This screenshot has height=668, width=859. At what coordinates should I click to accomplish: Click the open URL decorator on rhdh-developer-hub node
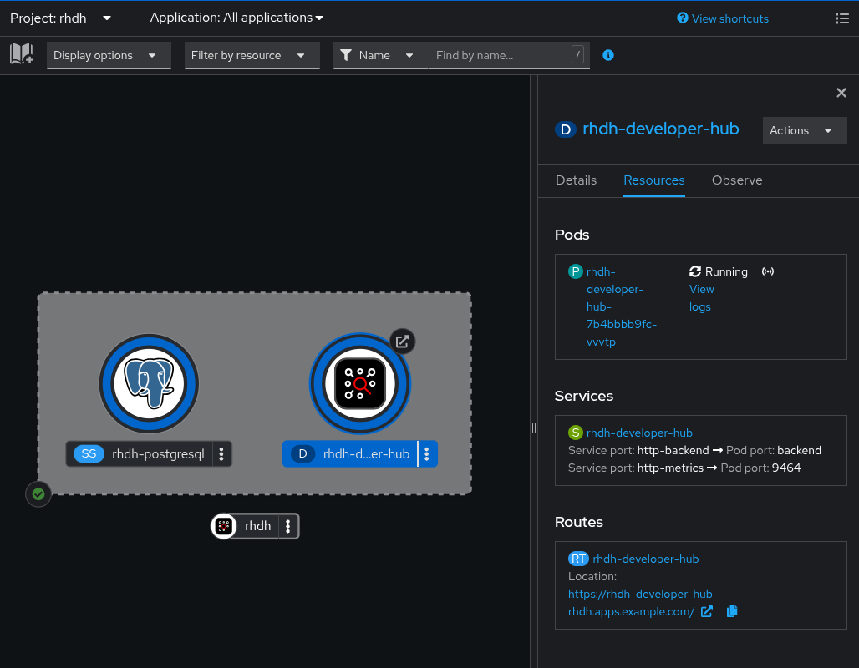(x=402, y=341)
